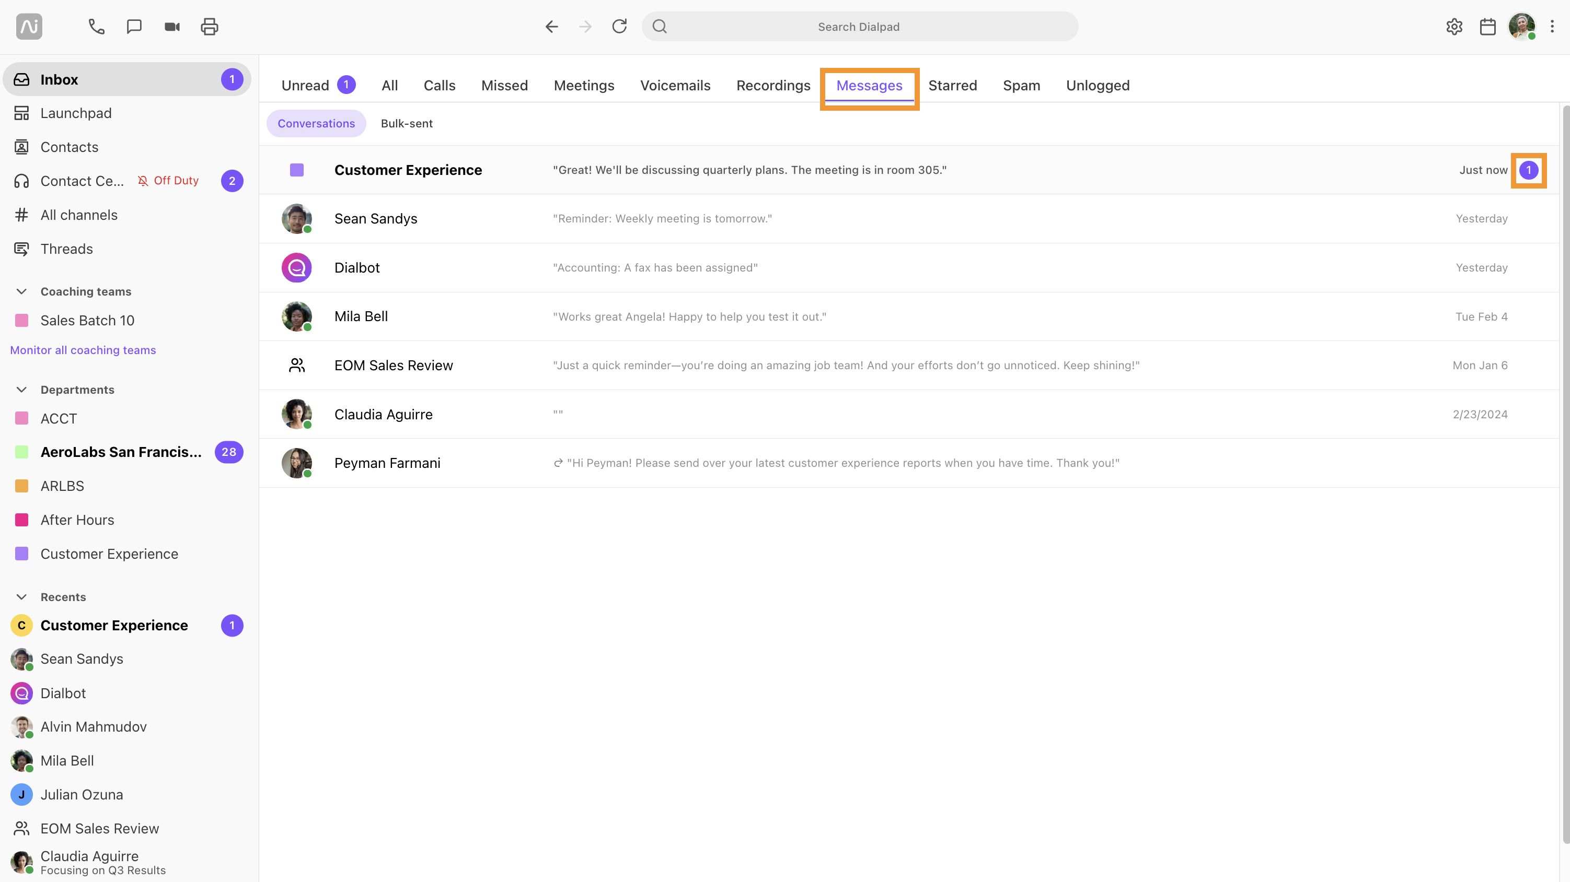Start a new message with chat icon
This screenshot has height=882, width=1570.
point(134,26)
